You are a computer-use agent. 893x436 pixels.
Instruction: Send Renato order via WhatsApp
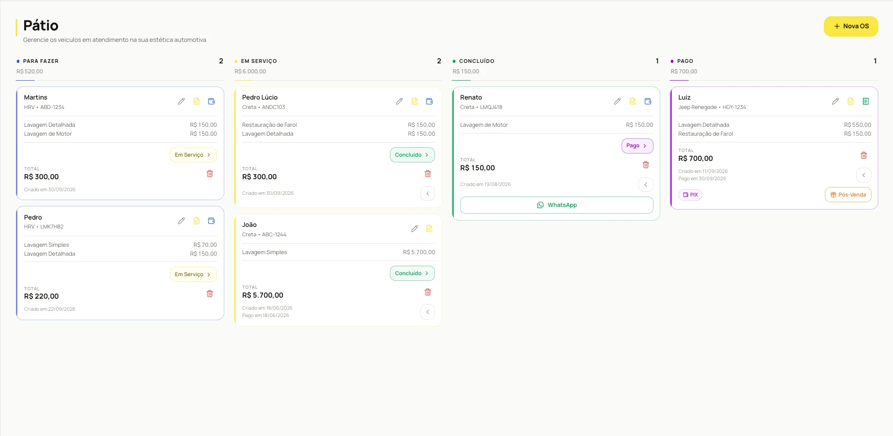tap(557, 205)
